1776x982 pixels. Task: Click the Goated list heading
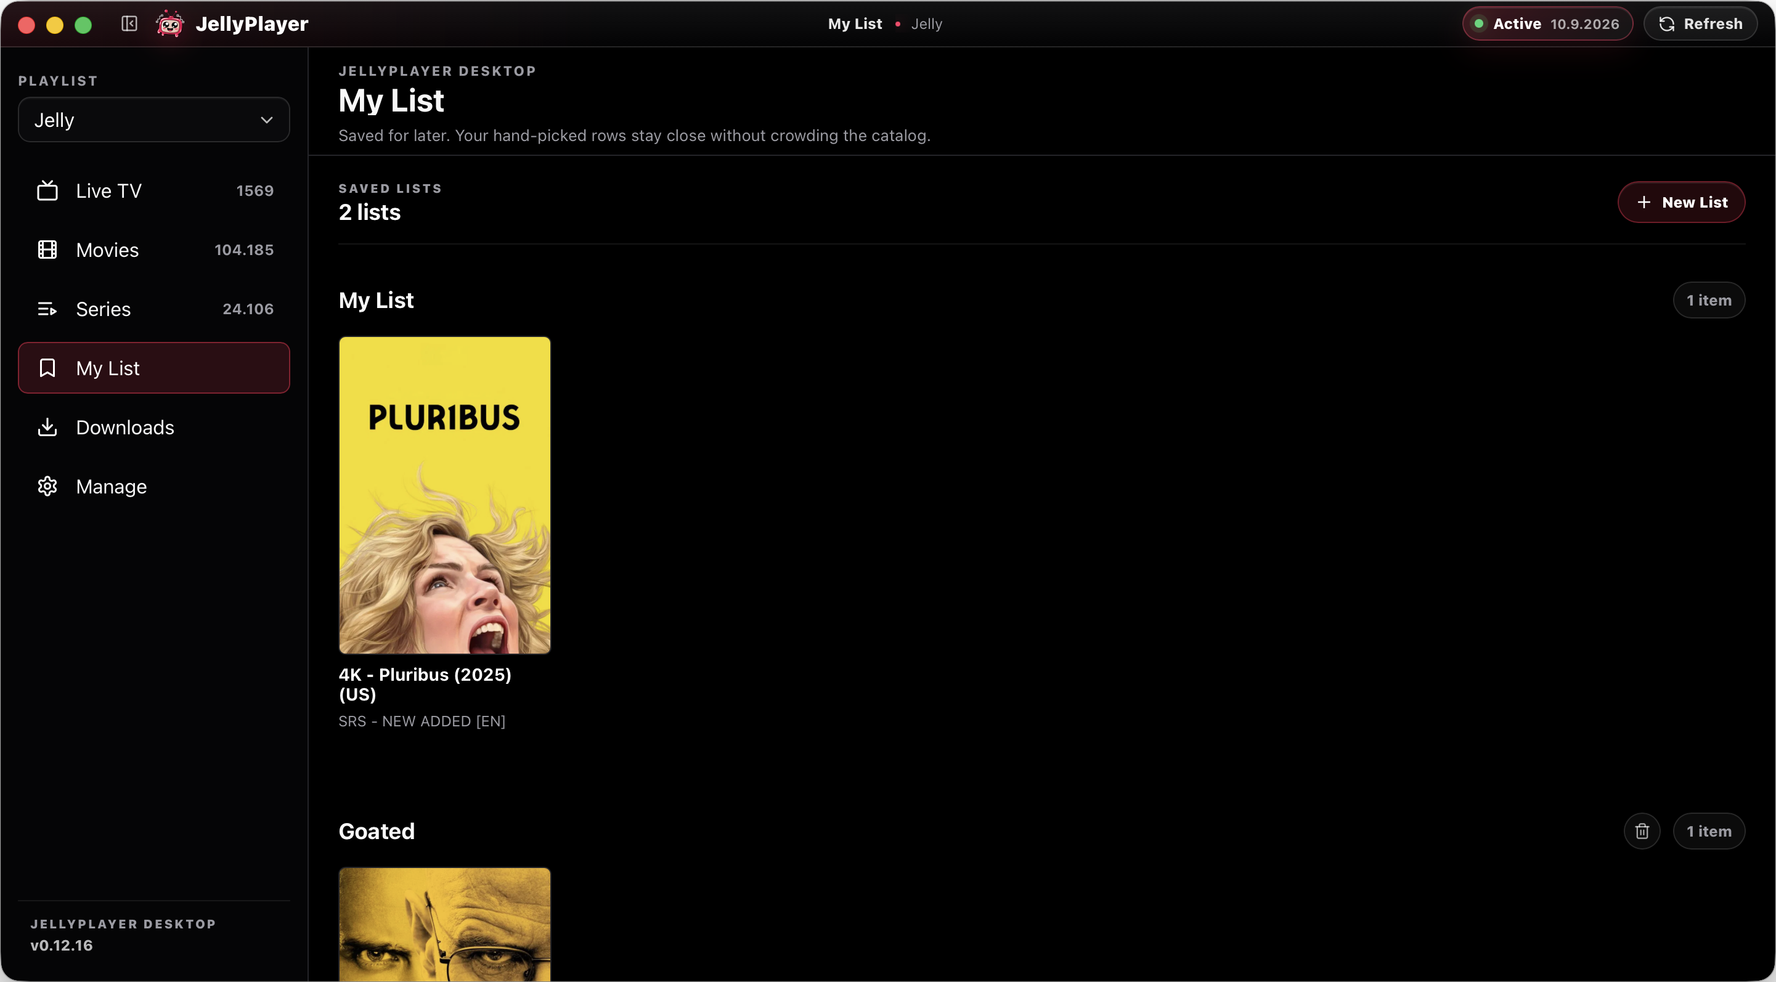(377, 831)
